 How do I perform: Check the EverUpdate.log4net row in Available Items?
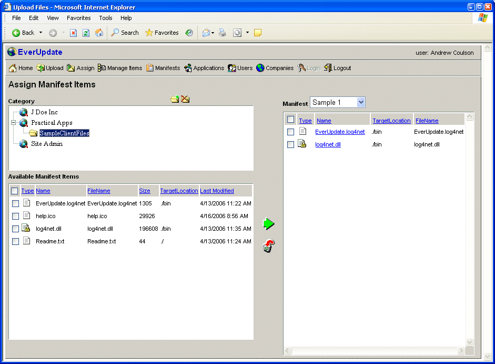tap(15, 203)
